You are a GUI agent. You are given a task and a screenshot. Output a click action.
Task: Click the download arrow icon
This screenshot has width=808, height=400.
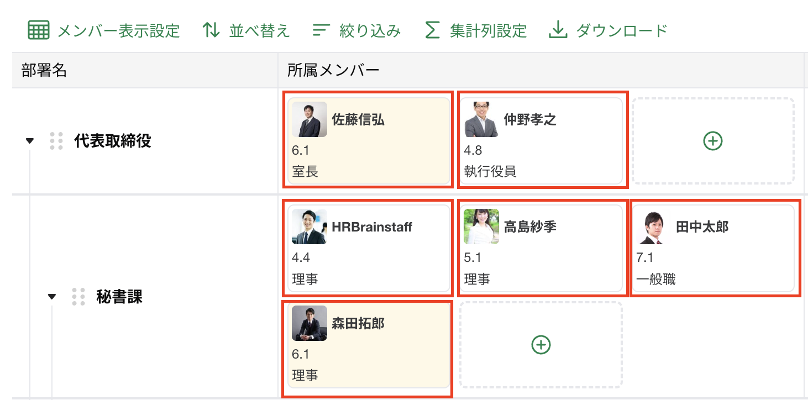coord(558,30)
